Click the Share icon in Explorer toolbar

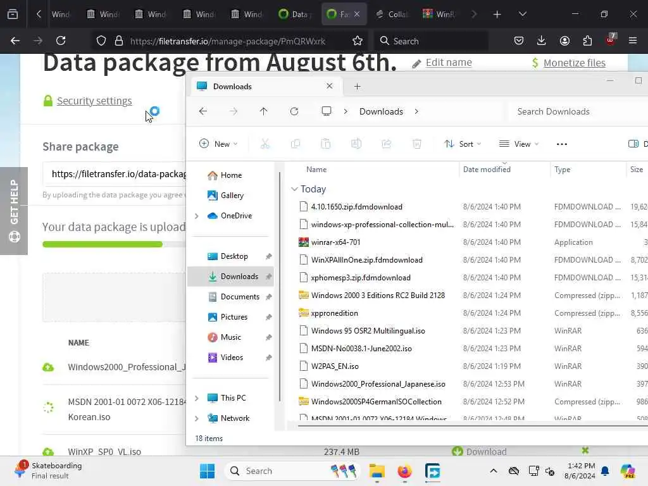(x=387, y=144)
